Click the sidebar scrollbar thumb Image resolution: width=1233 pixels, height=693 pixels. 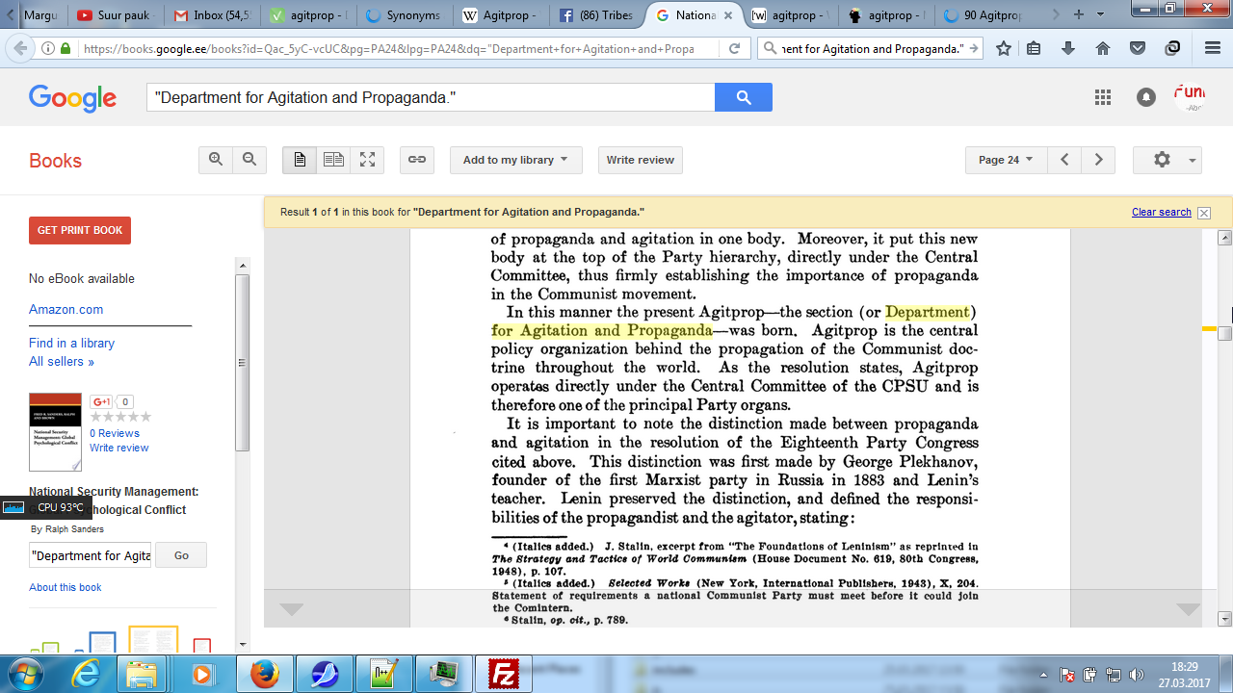tap(243, 362)
